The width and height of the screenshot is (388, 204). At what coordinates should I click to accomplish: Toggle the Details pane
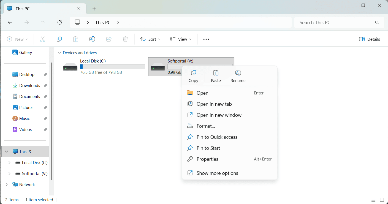370,39
